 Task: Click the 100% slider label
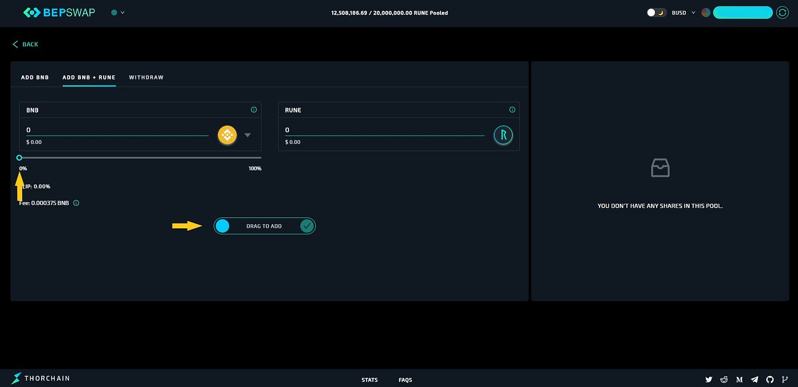pos(255,168)
